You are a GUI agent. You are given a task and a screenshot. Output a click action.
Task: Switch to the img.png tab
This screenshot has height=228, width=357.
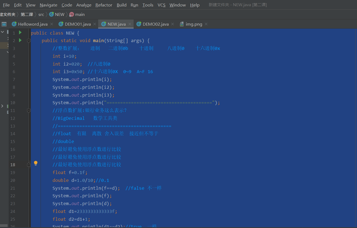(x=194, y=24)
